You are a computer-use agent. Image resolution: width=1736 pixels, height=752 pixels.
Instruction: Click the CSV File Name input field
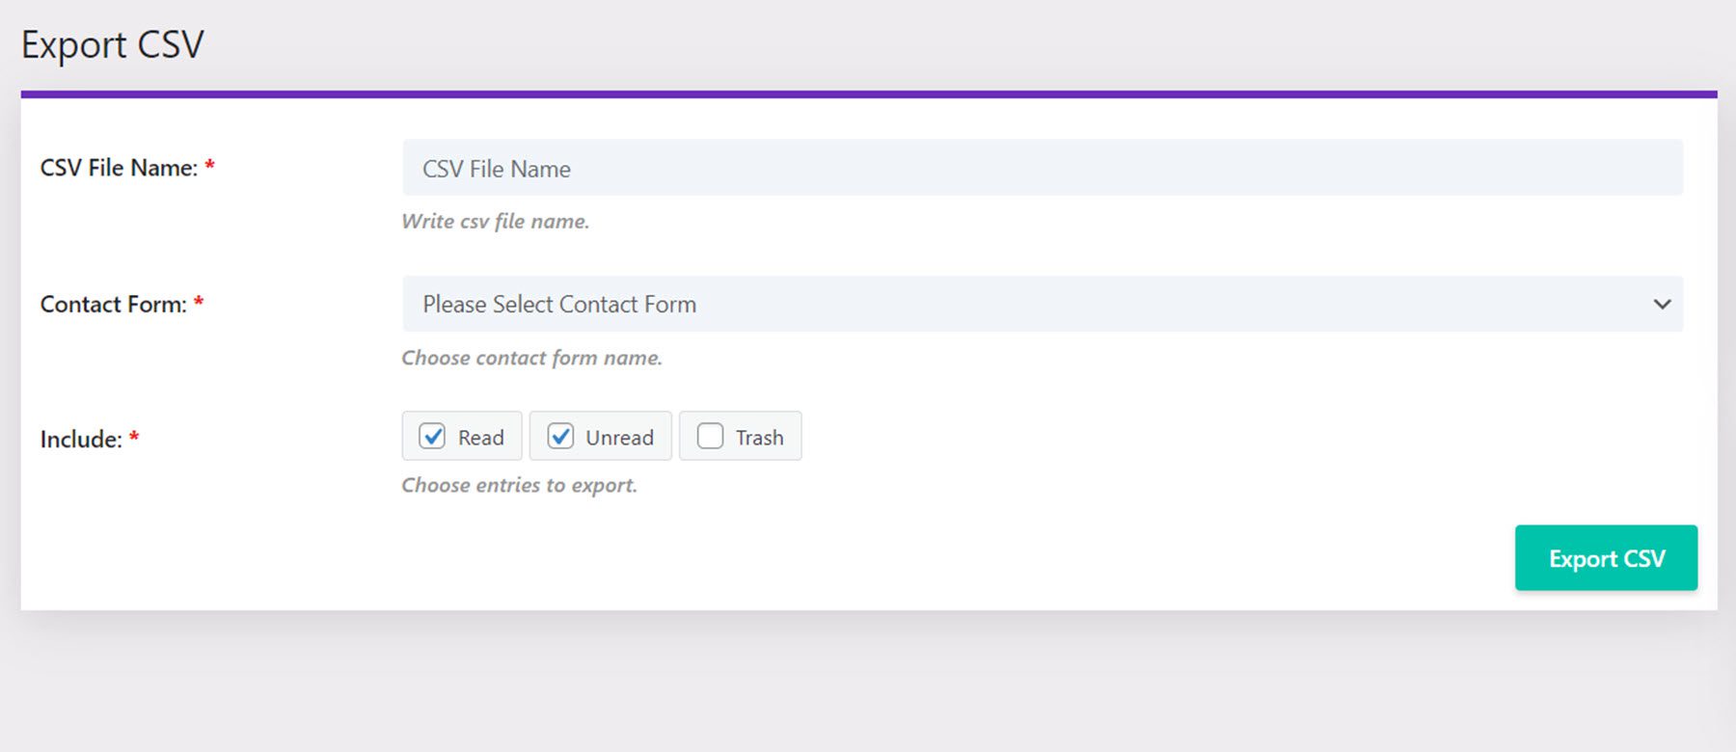1042,168
